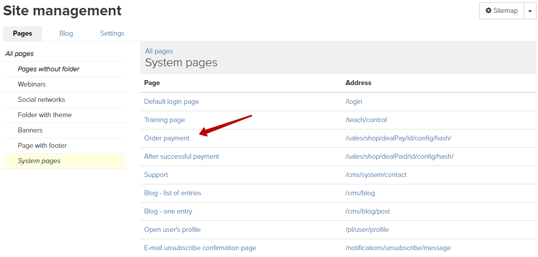Expand the dropdown arrow beside Sitemap
Screen dimensions: 538x257
tap(530, 11)
